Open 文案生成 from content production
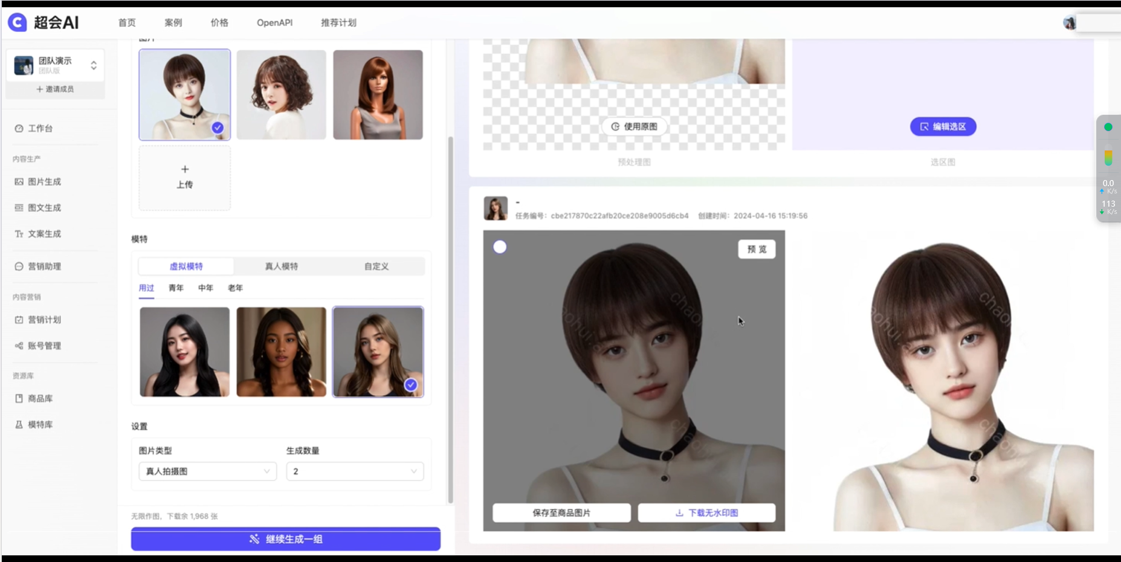The width and height of the screenshot is (1121, 562). tap(44, 234)
